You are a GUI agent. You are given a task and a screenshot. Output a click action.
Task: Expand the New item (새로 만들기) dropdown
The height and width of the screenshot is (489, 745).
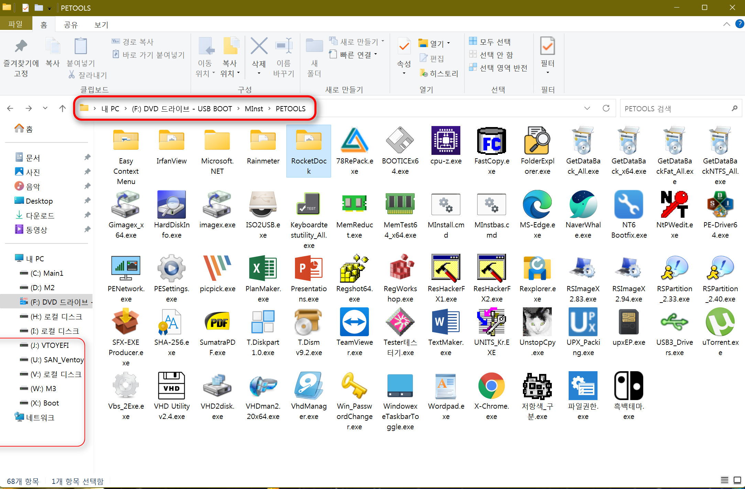pos(383,42)
